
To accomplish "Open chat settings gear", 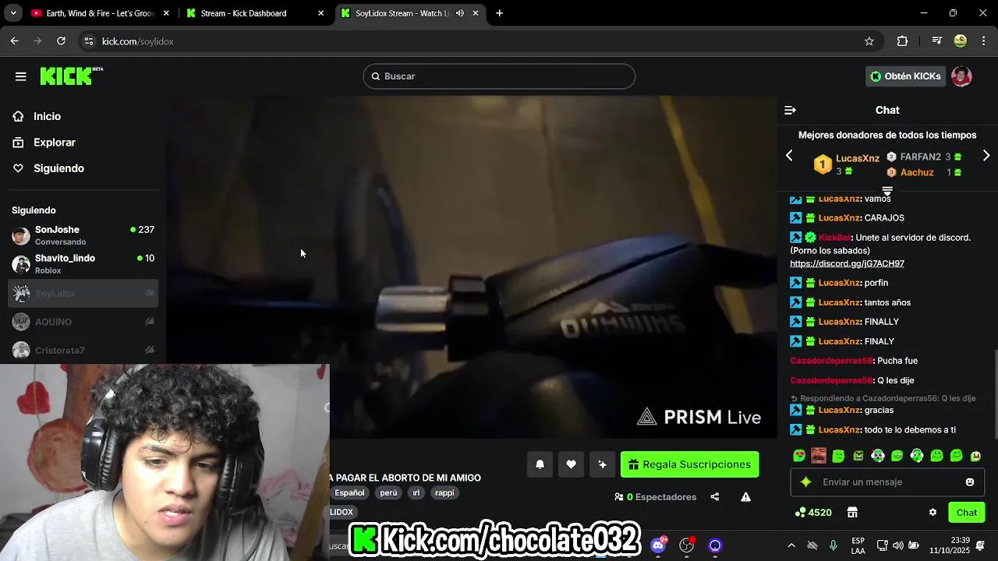I will pyautogui.click(x=933, y=513).
